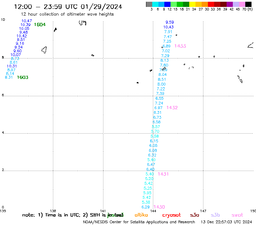Click the timestamp '13 Dec 22:57:03 UTC 2024'
Viewport: 256px width, 225px height.
226,222
